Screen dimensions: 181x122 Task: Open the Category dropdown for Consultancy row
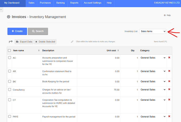[x=153, y=90]
